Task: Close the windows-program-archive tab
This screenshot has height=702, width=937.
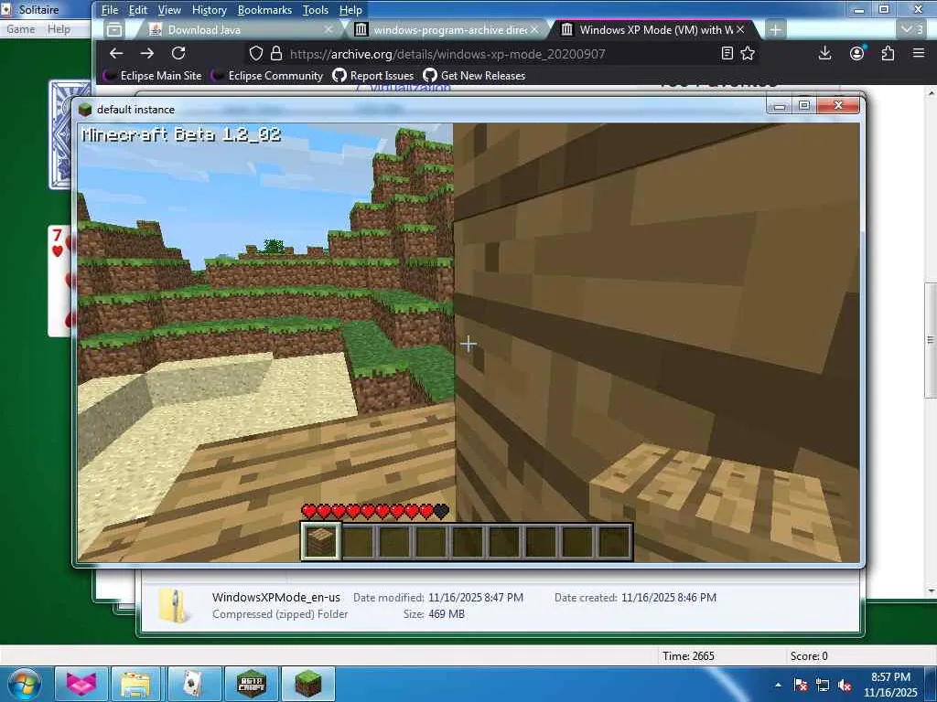Action: click(x=534, y=29)
